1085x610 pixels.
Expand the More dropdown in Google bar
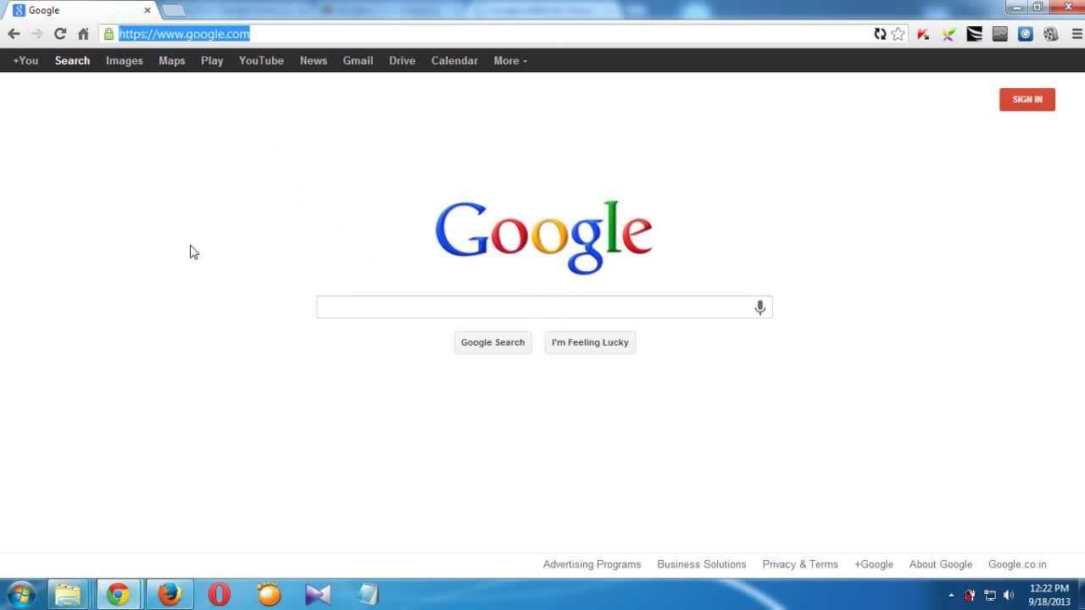[510, 61]
